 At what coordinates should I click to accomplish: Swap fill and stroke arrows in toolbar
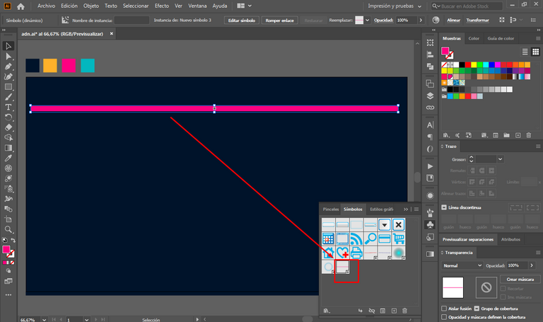click(13, 240)
